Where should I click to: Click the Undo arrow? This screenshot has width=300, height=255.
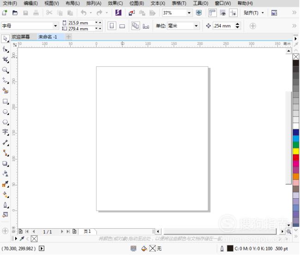pyautogui.click(x=84, y=13)
